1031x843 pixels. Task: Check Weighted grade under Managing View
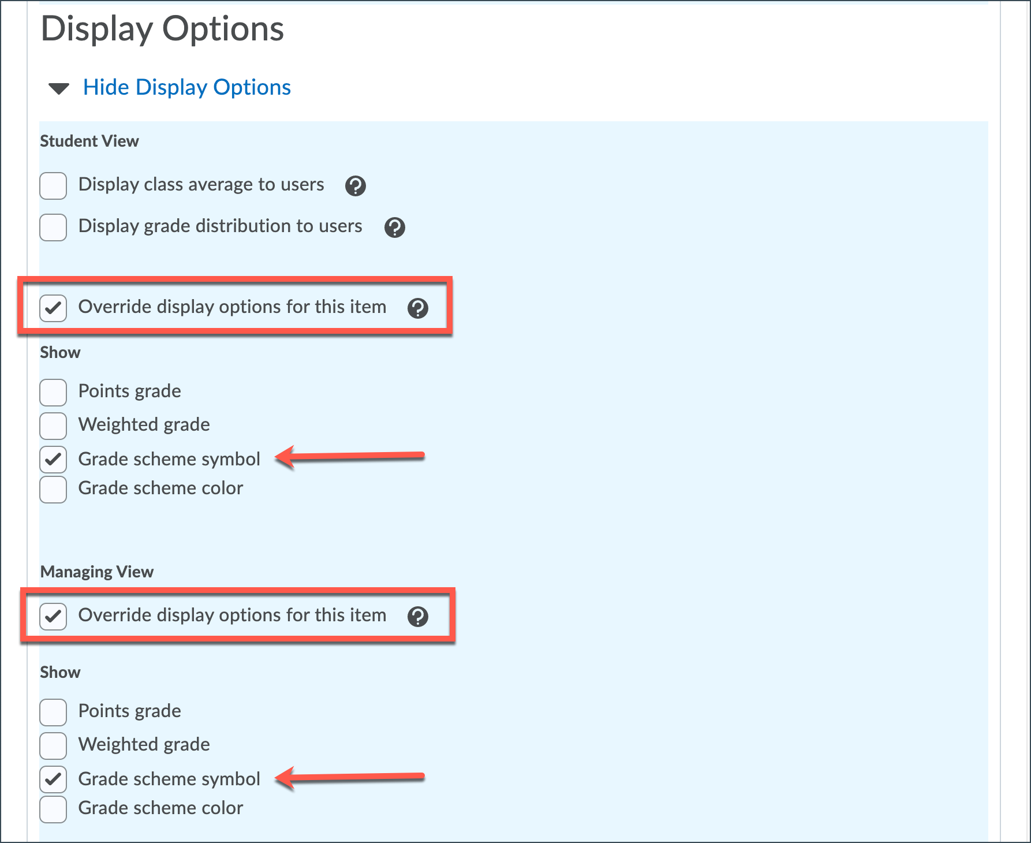point(53,746)
